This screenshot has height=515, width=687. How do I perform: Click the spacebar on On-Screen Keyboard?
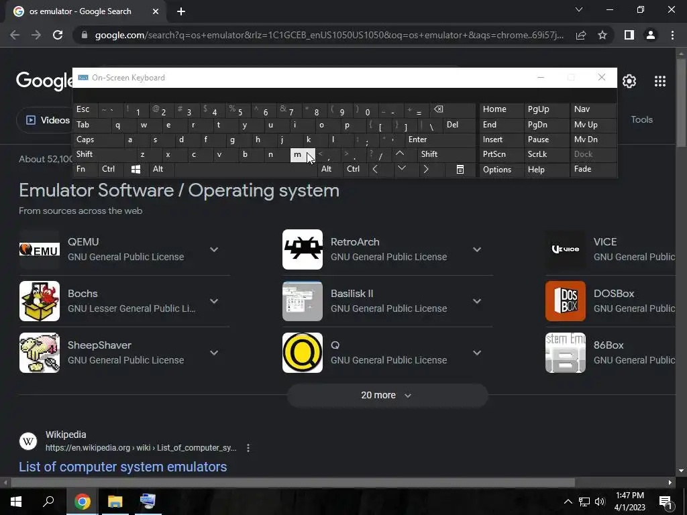[x=246, y=169]
